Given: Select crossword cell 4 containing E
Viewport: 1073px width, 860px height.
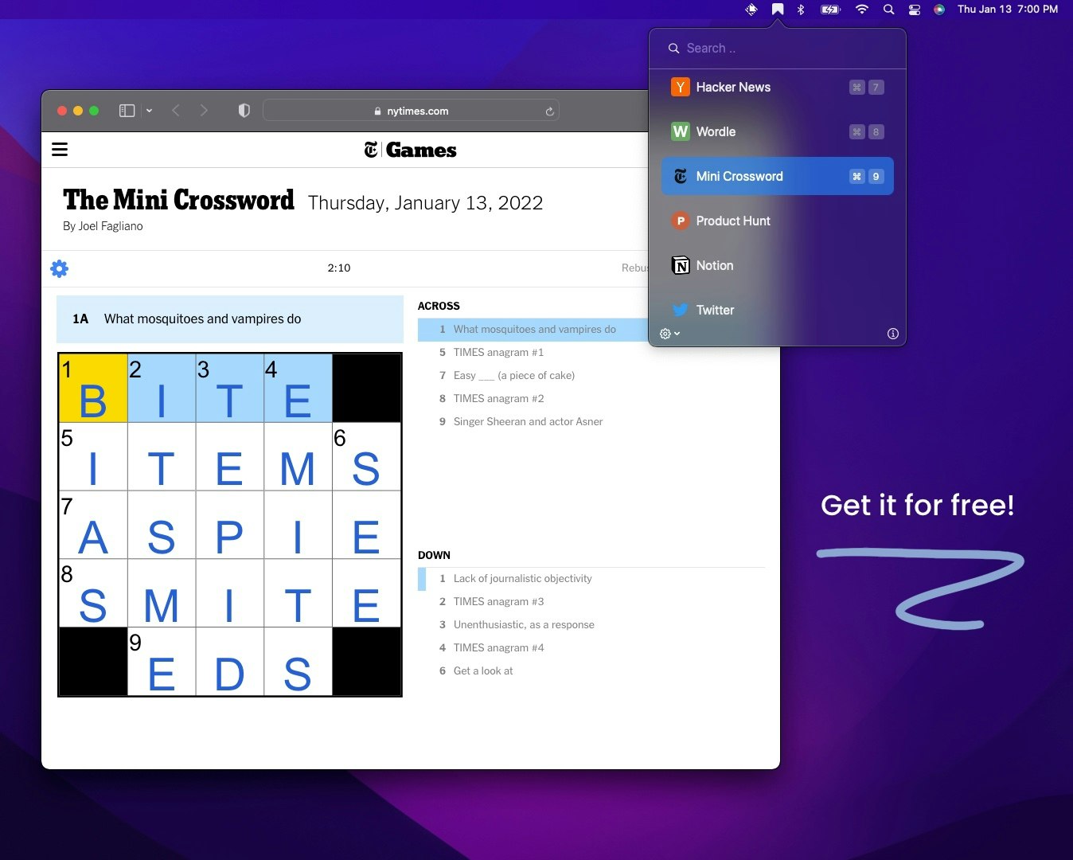Looking at the screenshot, I should click(x=298, y=388).
